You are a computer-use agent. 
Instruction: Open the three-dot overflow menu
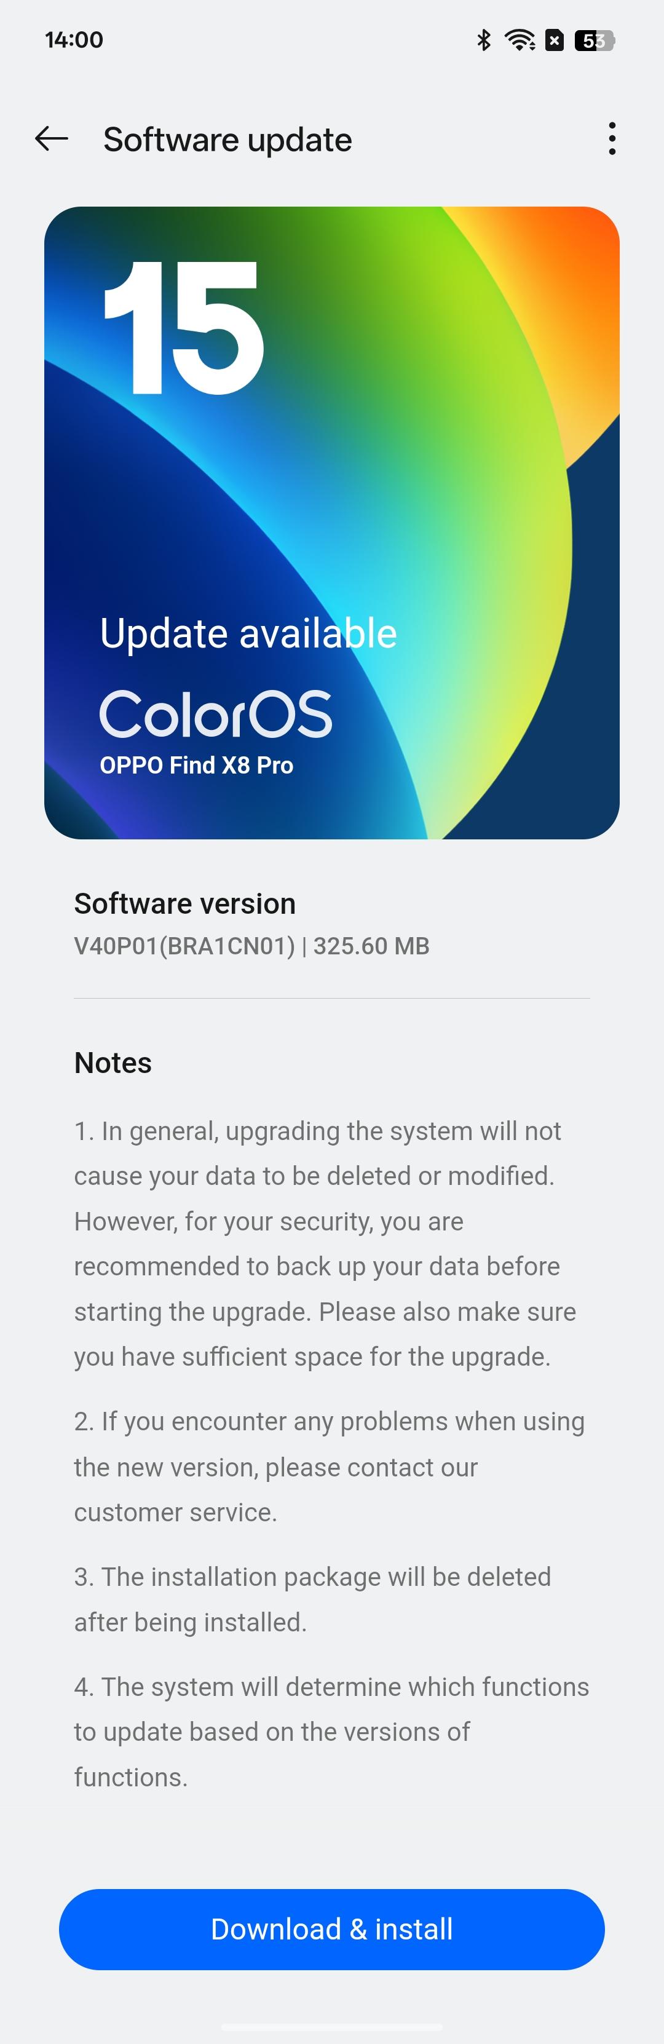tap(612, 139)
